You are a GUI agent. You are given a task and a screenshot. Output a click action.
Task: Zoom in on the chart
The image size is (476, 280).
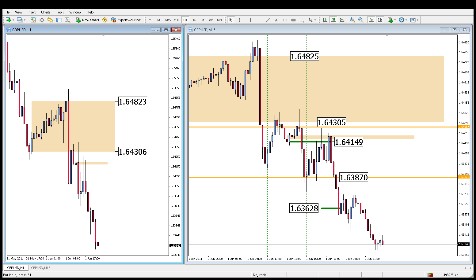352,20
